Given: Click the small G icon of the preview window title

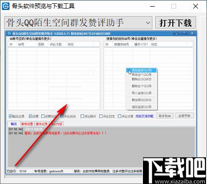Looking at the screenshot, I should click(9, 33).
